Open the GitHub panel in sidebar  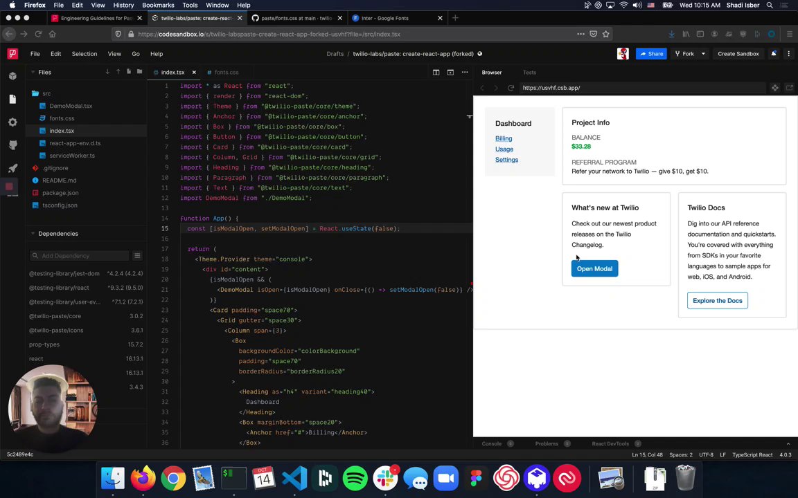point(12,145)
